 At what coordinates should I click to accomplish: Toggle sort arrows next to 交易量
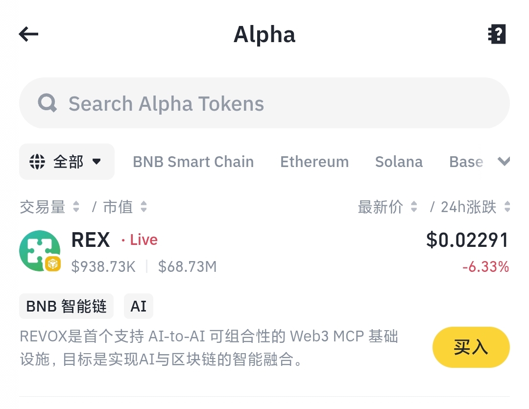[x=76, y=207]
